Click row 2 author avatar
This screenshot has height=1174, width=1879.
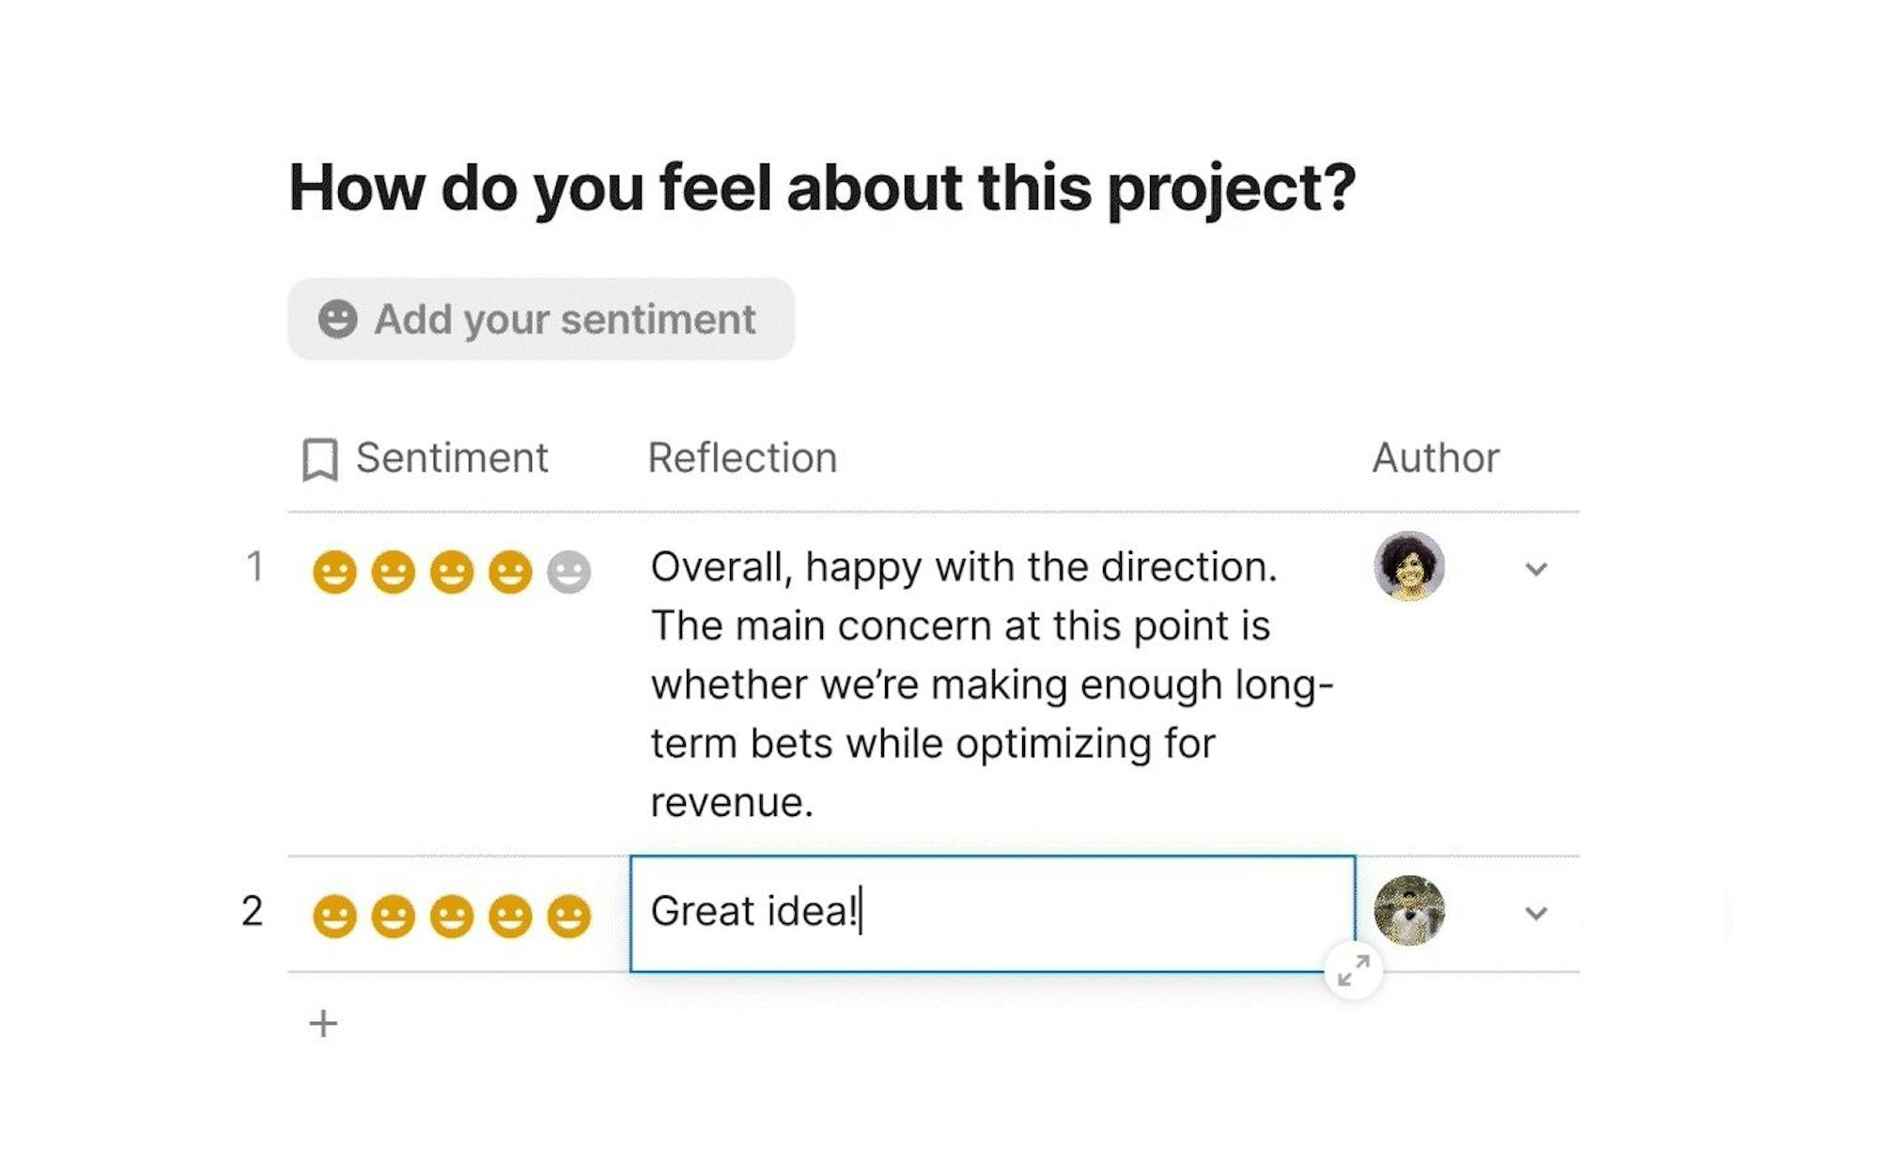pyautogui.click(x=1409, y=910)
